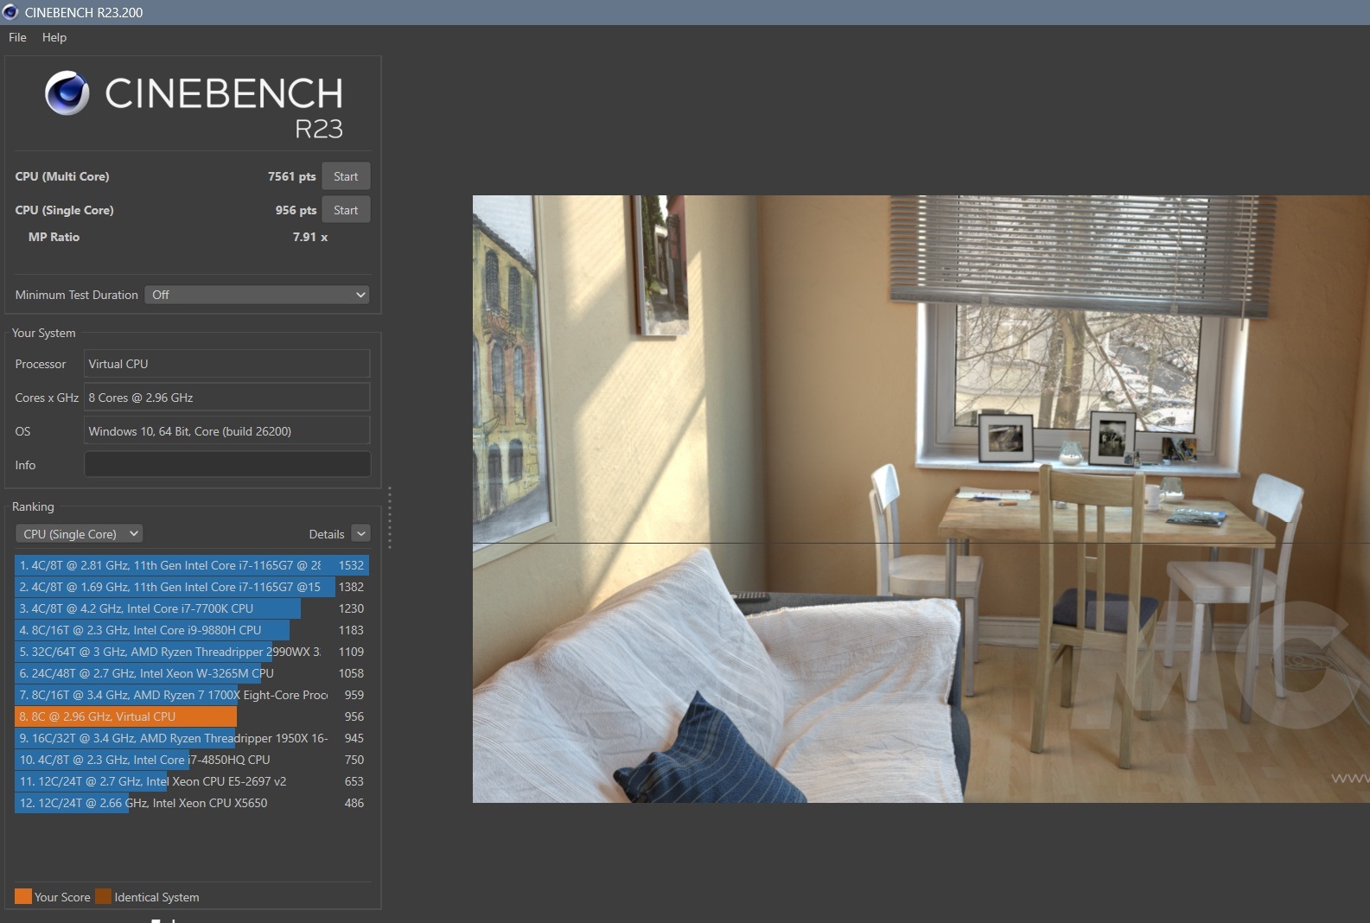Screen dimensions: 1370x923
Task: Select ranking row 11 Xeon E5-2697 v2
Action: click(192, 781)
